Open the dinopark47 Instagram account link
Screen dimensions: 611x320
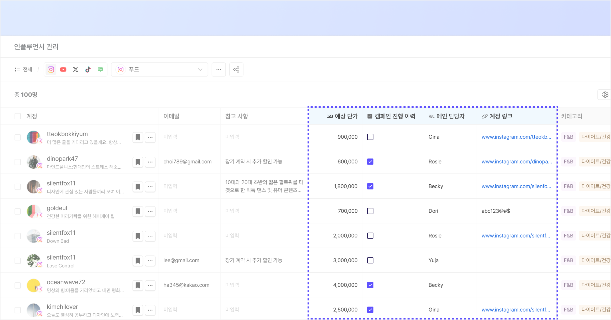point(517,162)
